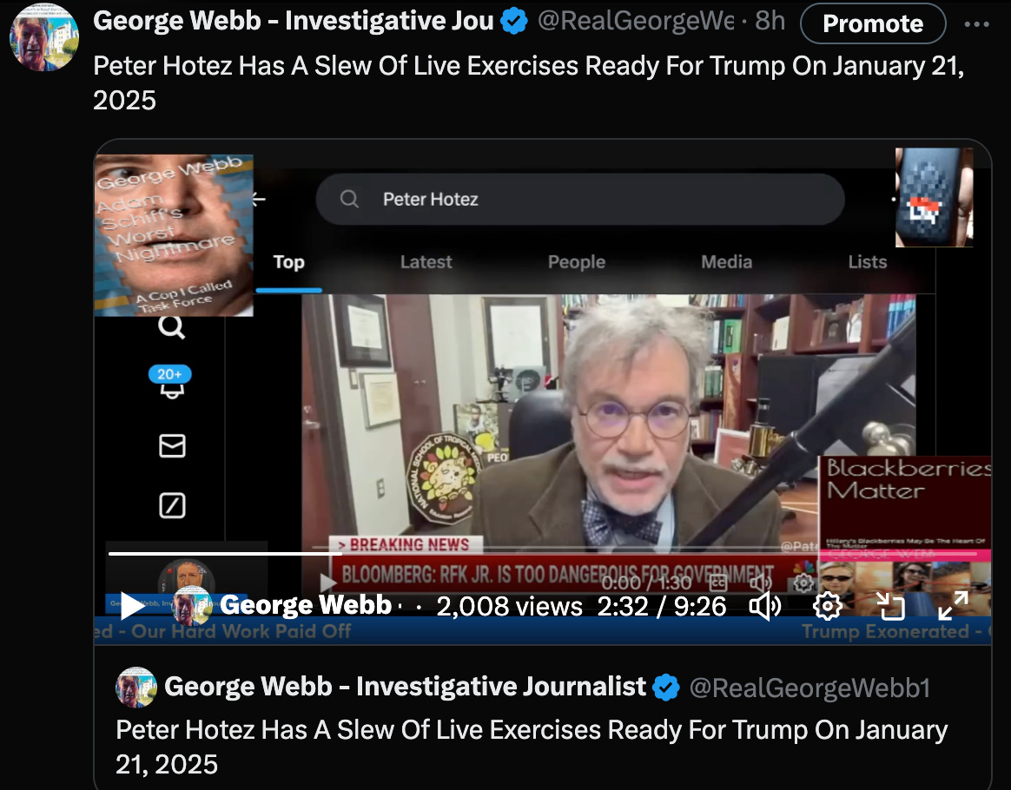Open the Explore search icon in sidebar

coord(171,326)
